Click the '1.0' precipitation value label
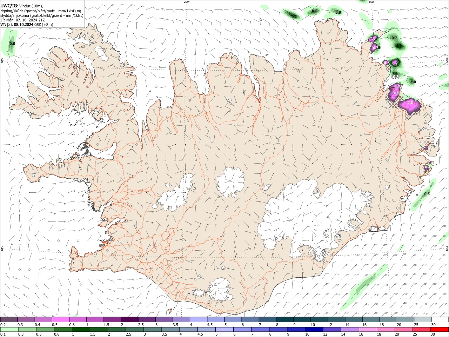Viewport: 449px width, 337px height. click(413, 82)
